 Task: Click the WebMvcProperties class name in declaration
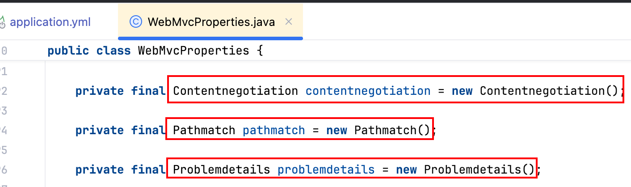pos(194,51)
